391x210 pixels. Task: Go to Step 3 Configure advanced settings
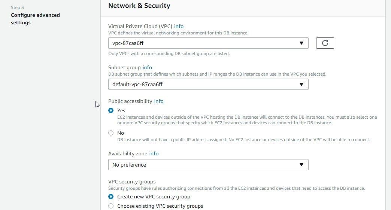click(35, 19)
